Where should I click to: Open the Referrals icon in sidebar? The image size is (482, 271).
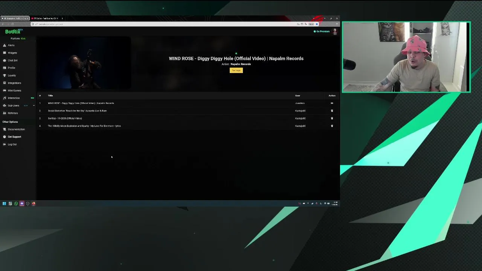5,113
